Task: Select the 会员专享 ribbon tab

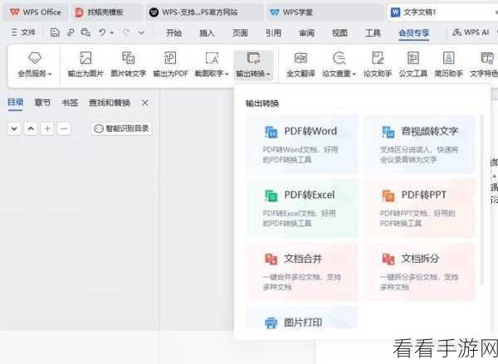Action: (414, 32)
